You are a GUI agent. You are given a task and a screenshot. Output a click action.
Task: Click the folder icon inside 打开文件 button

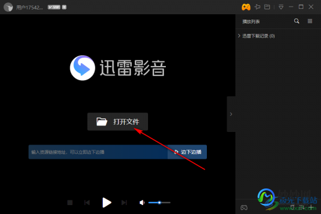pyautogui.click(x=102, y=122)
